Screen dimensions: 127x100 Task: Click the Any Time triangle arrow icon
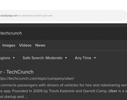click(x=95, y=58)
